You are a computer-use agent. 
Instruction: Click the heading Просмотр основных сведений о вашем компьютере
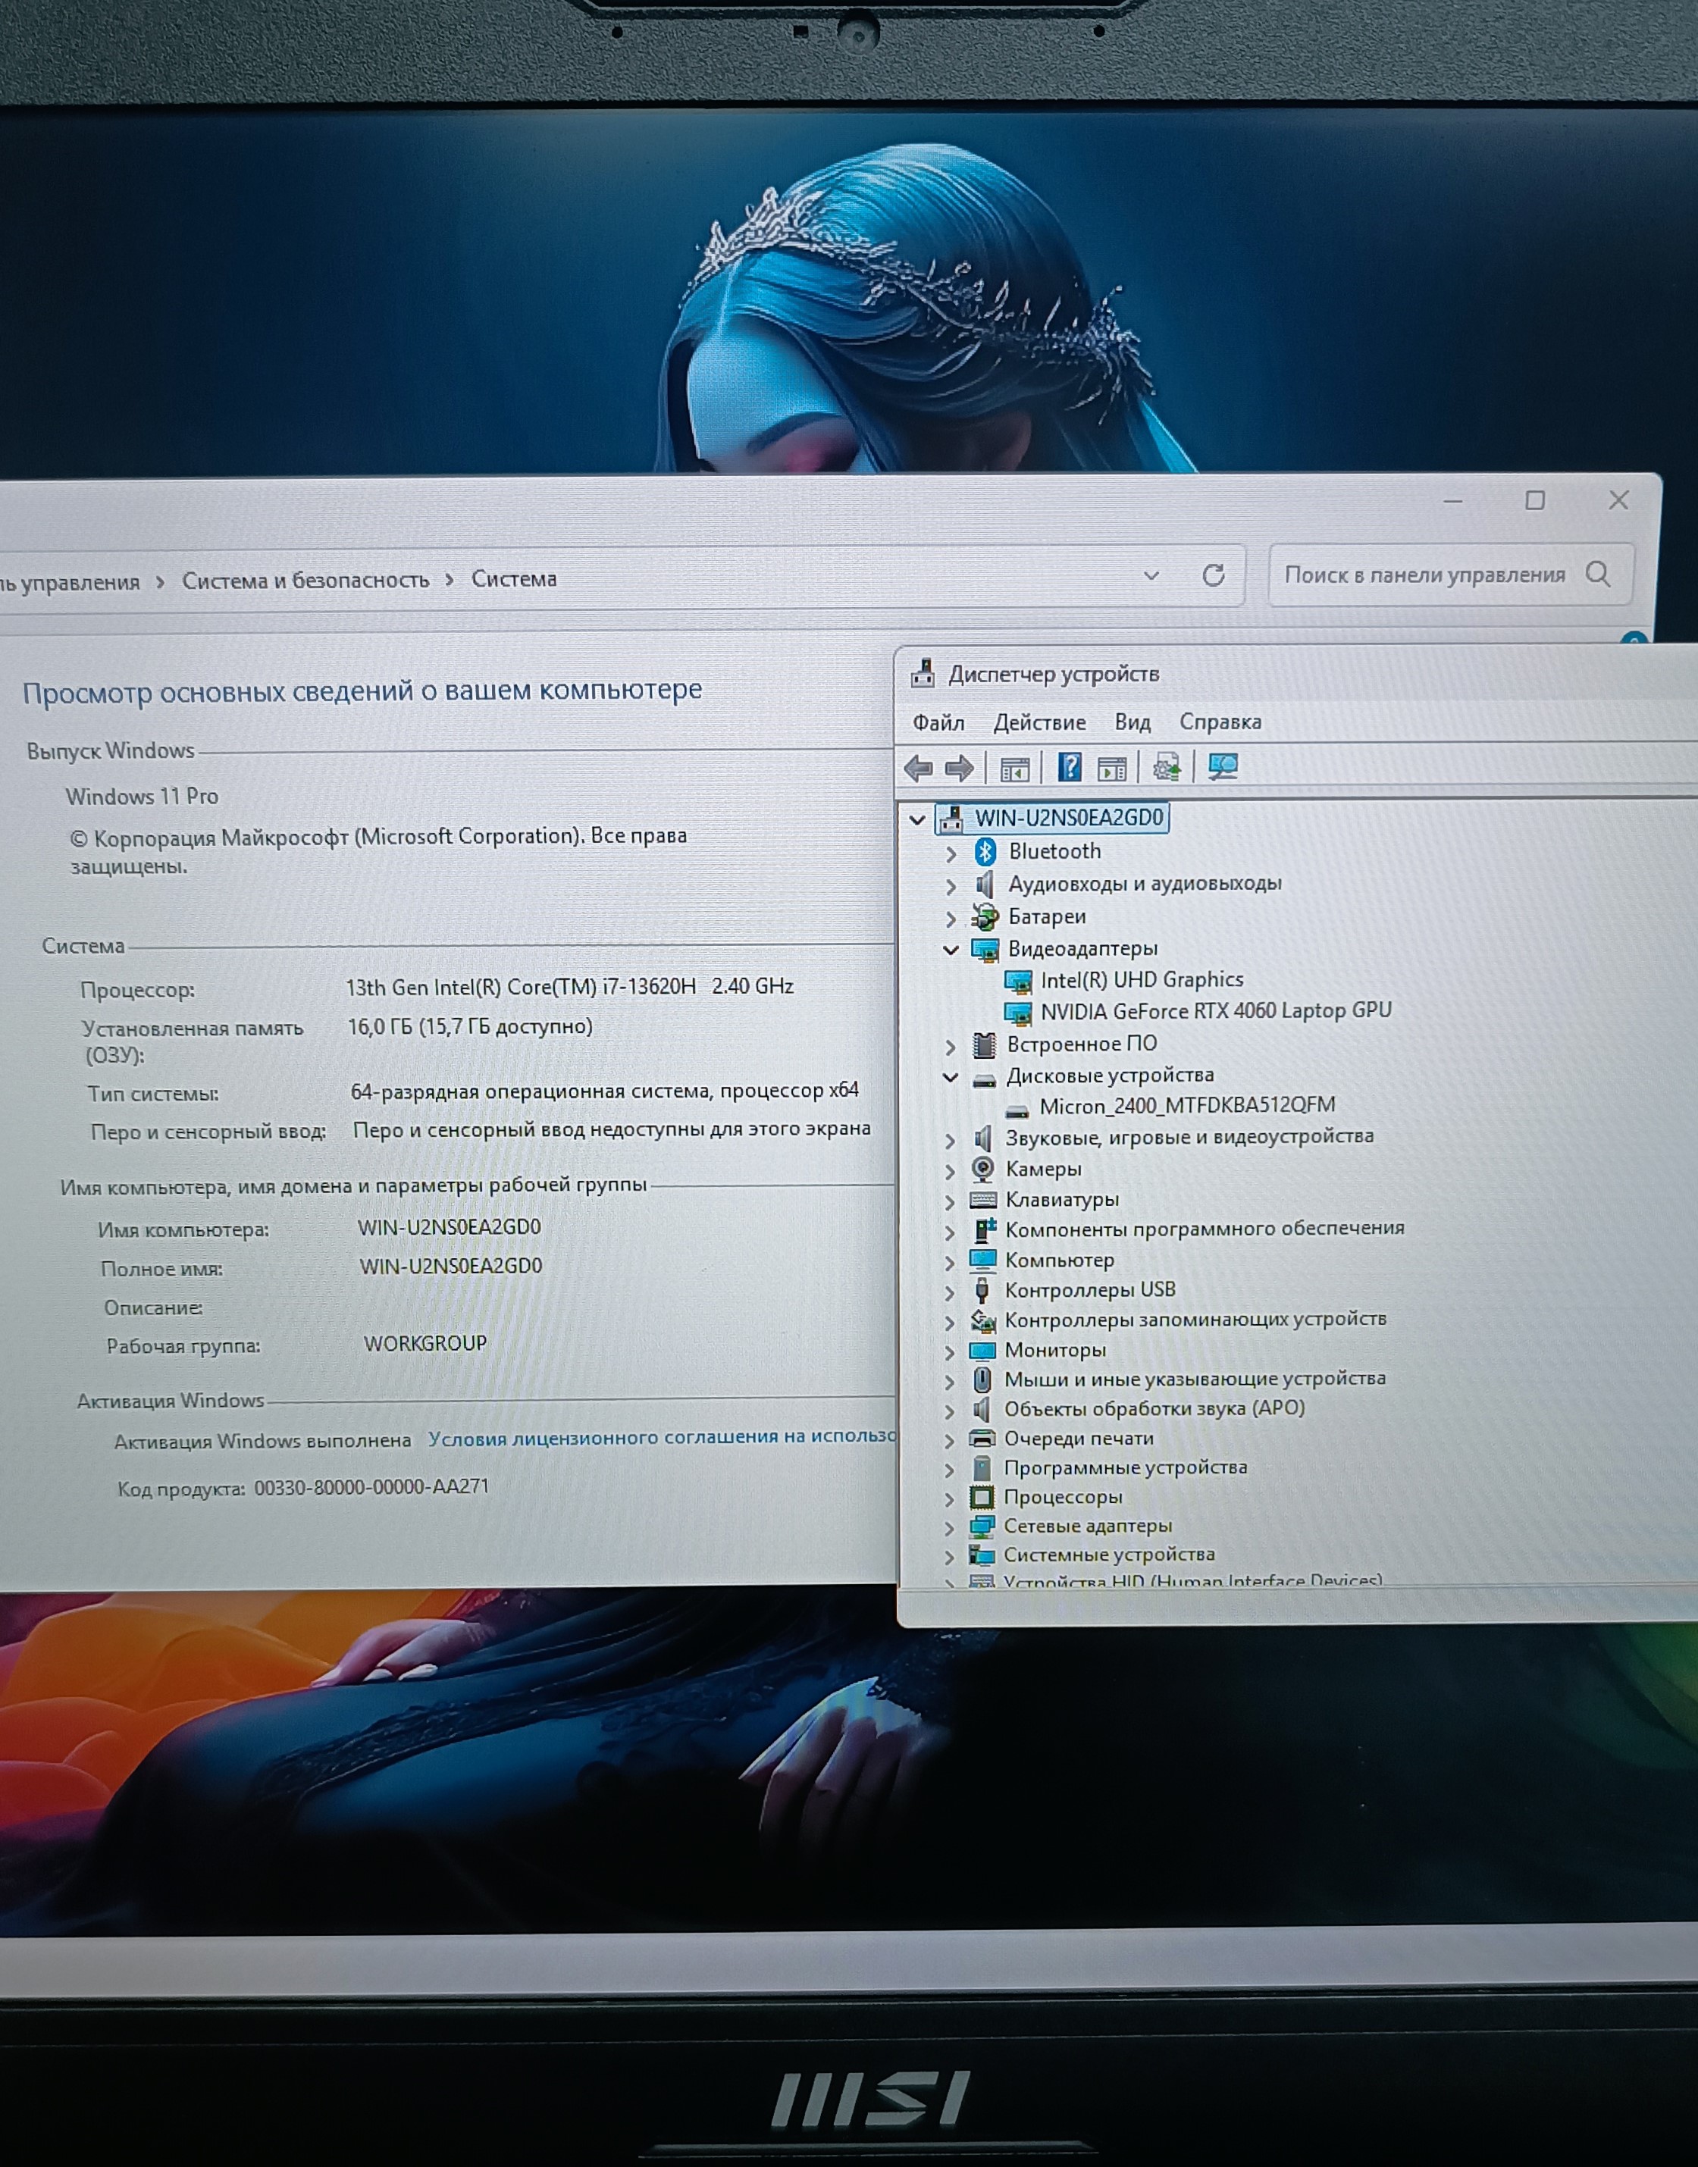click(x=363, y=690)
